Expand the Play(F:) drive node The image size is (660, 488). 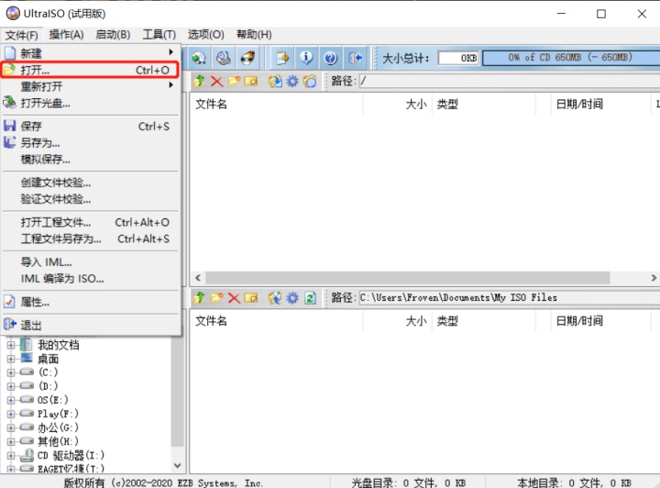[11, 414]
